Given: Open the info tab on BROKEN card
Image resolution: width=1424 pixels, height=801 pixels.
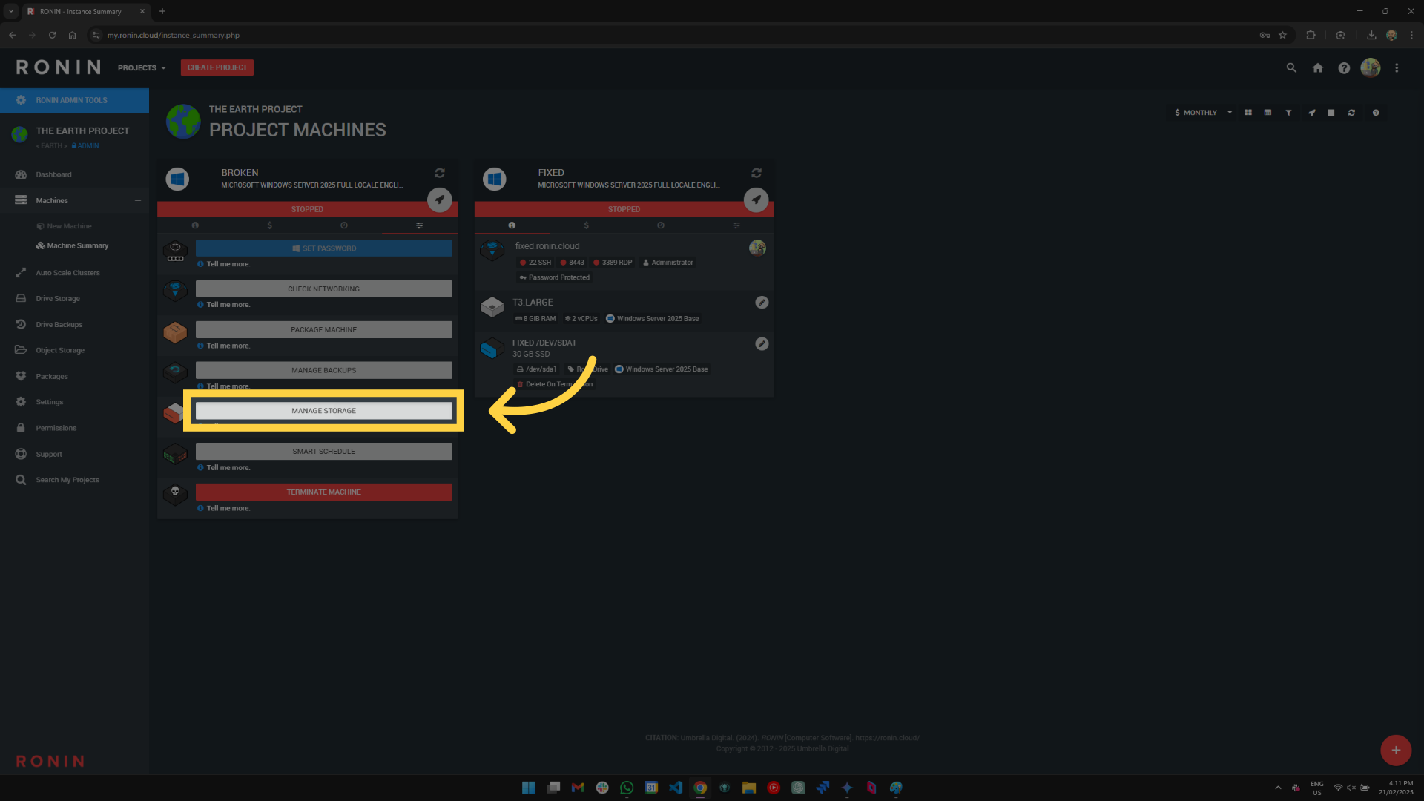Looking at the screenshot, I should 195,225.
